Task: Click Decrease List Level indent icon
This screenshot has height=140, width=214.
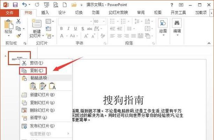Action: 113,29
